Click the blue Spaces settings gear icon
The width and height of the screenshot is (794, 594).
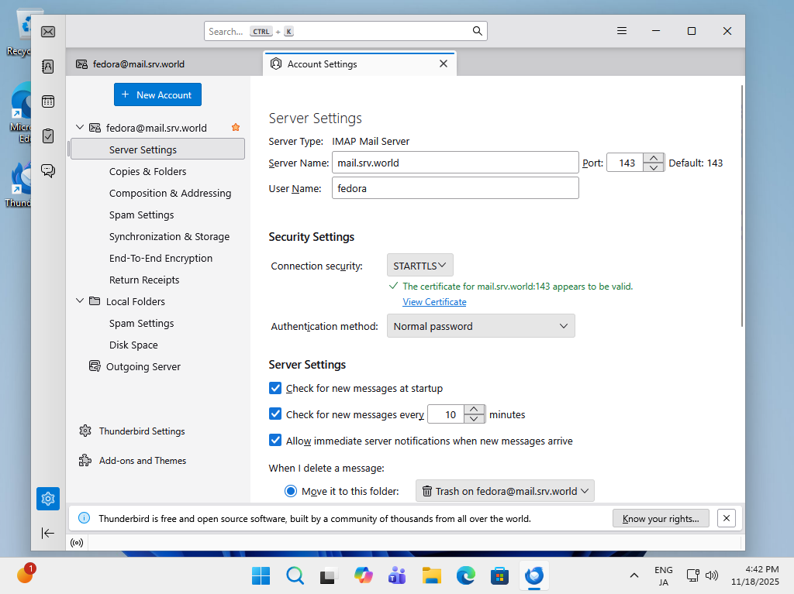(x=48, y=499)
